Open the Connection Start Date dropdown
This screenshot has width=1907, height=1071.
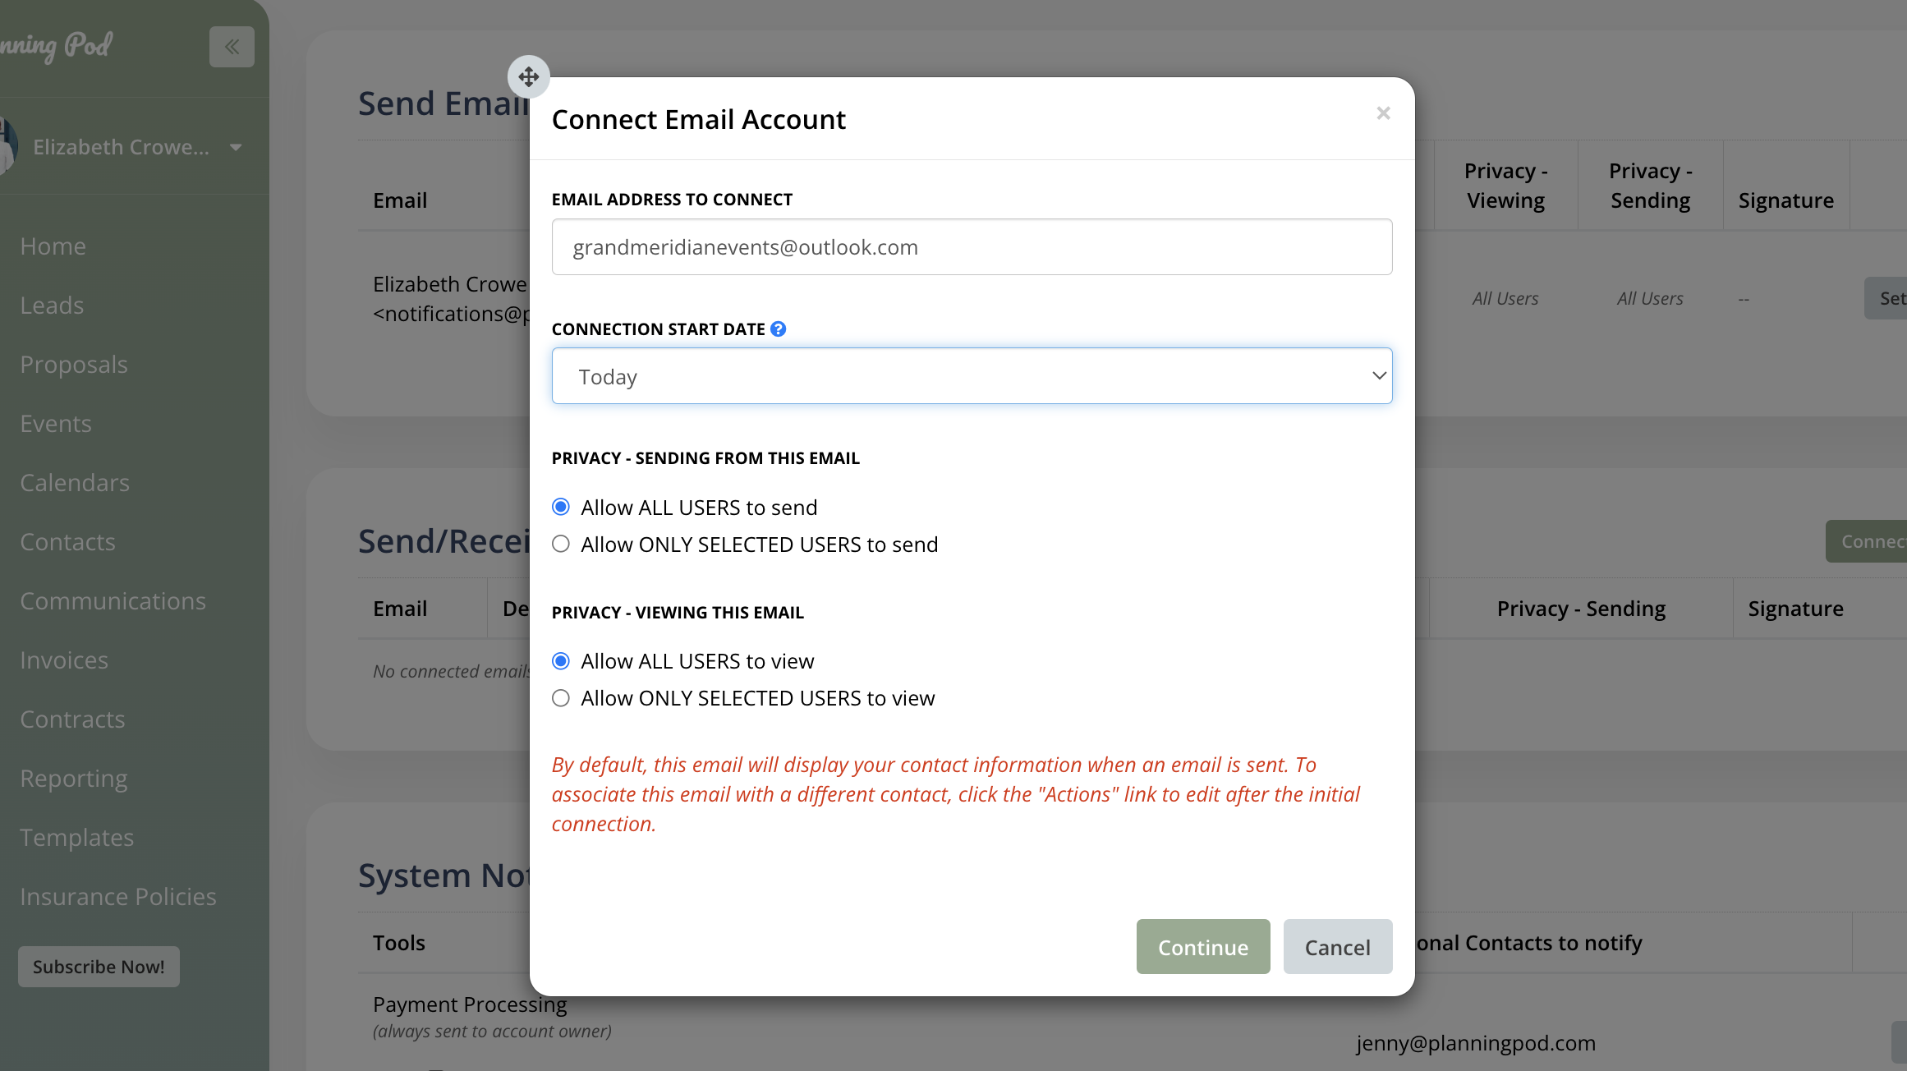972,376
